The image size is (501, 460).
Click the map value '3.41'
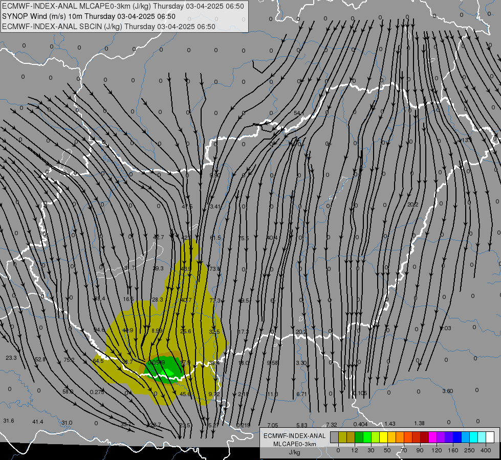[x=215, y=206]
